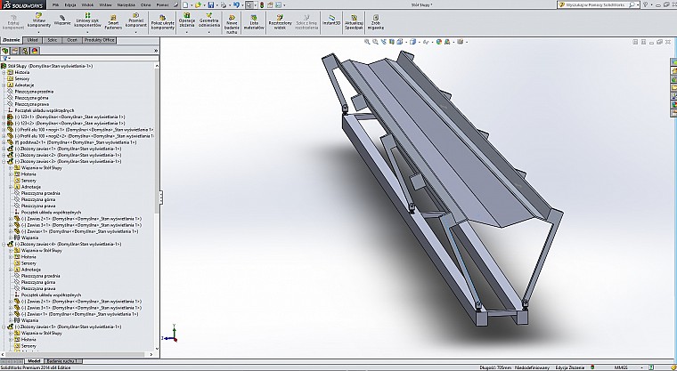Viewport: 677px width, 371px height.
Task: Collapse Złożony zawias<4> node
Action: [4, 244]
